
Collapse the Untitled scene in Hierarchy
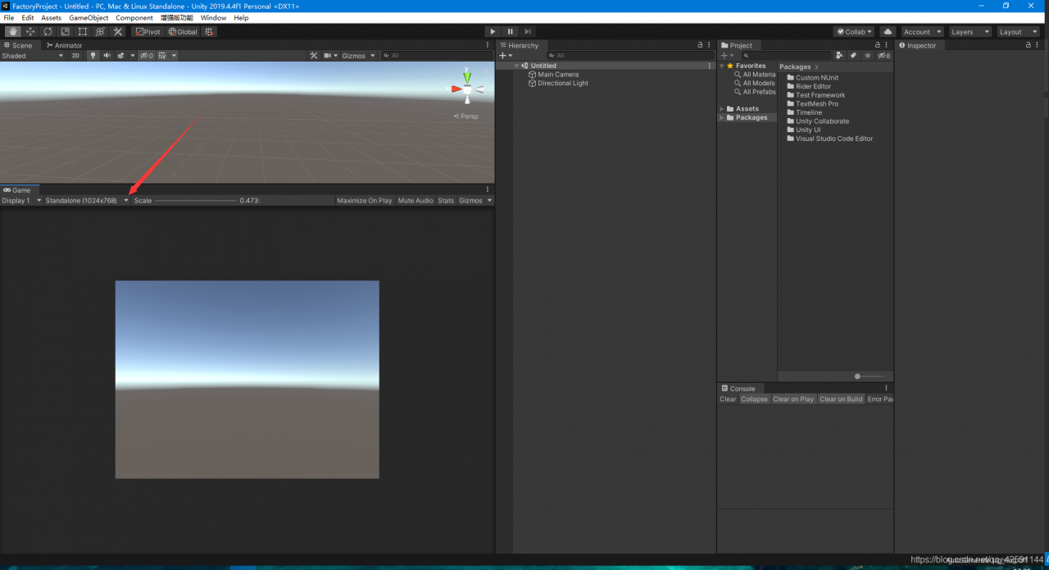click(x=517, y=66)
